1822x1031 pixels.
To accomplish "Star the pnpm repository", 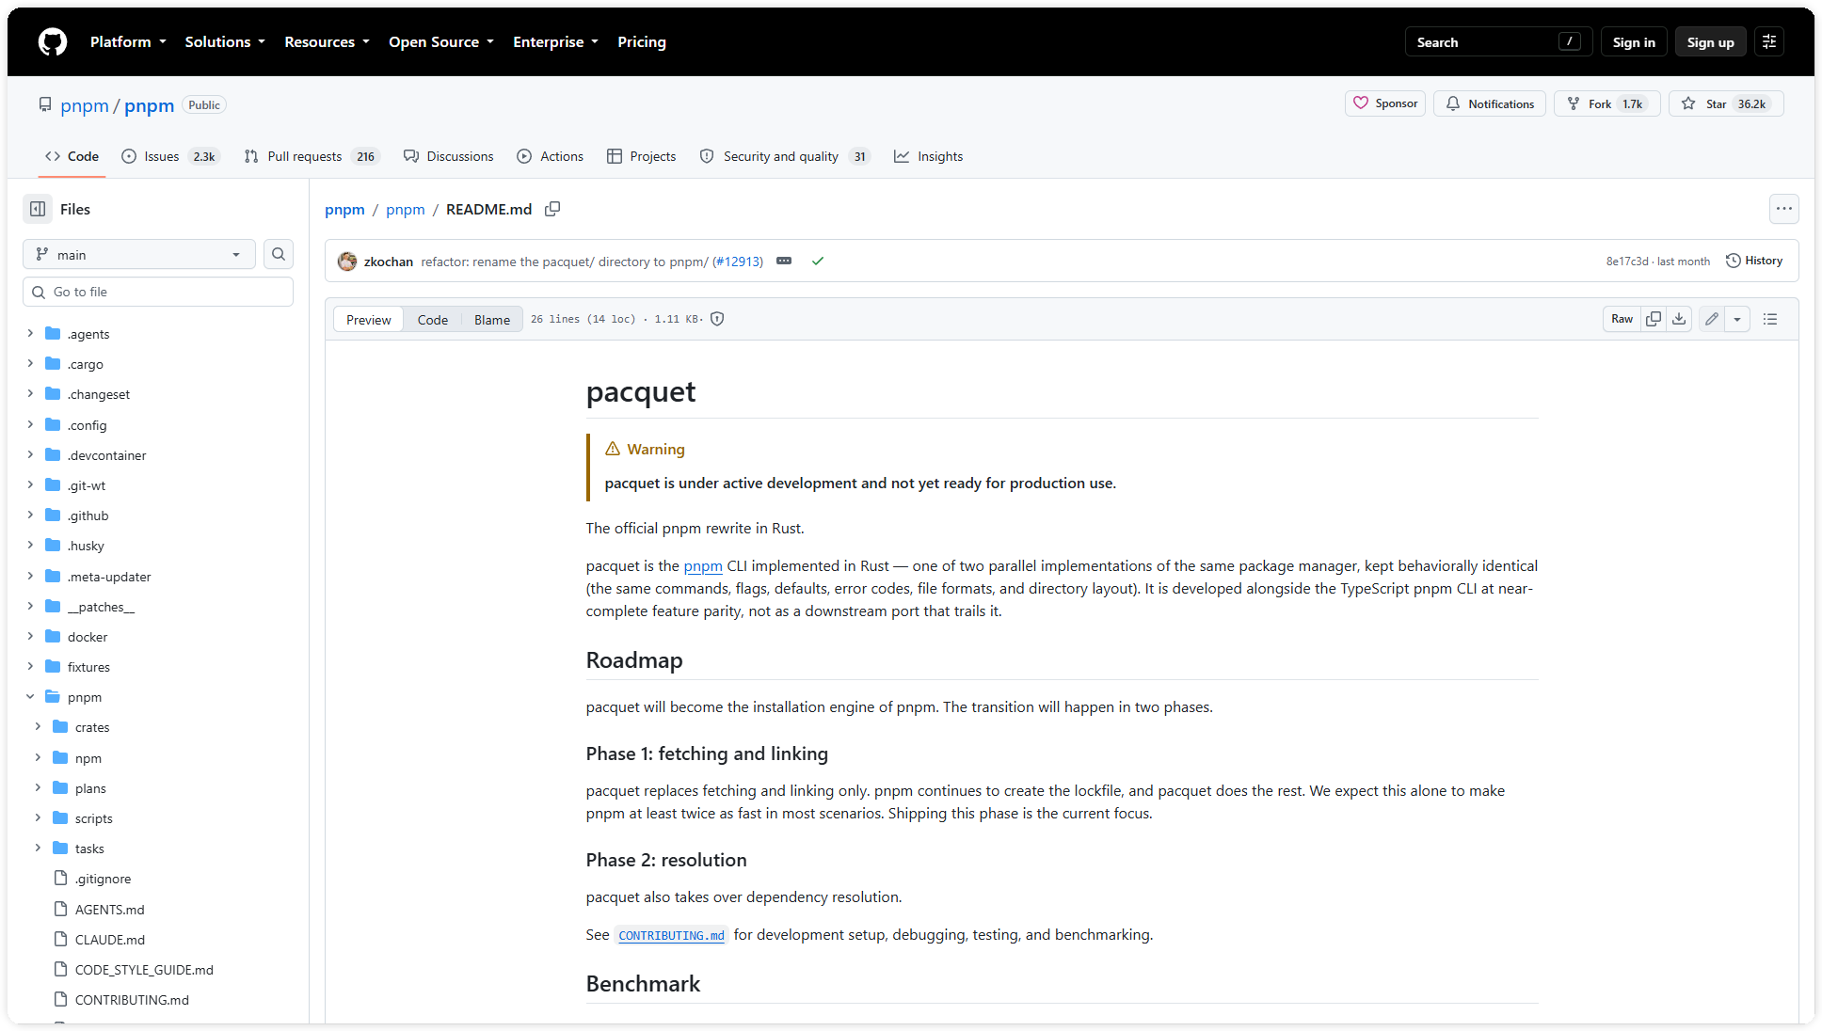I will tap(1726, 103).
